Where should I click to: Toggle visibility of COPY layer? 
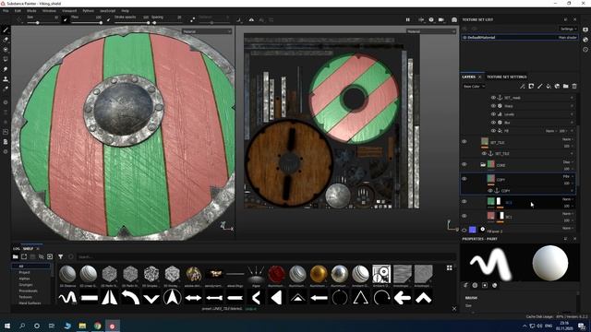coord(464,179)
